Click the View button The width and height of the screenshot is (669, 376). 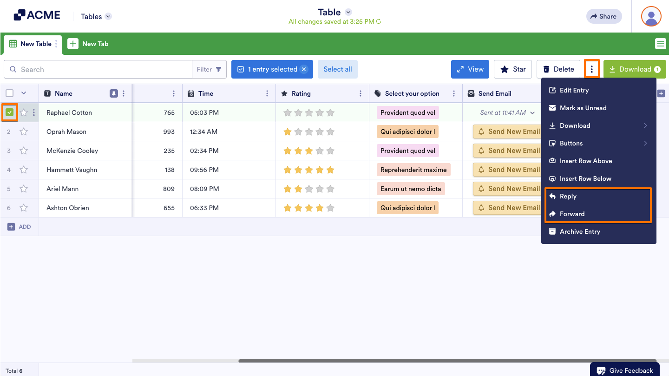tap(470, 69)
